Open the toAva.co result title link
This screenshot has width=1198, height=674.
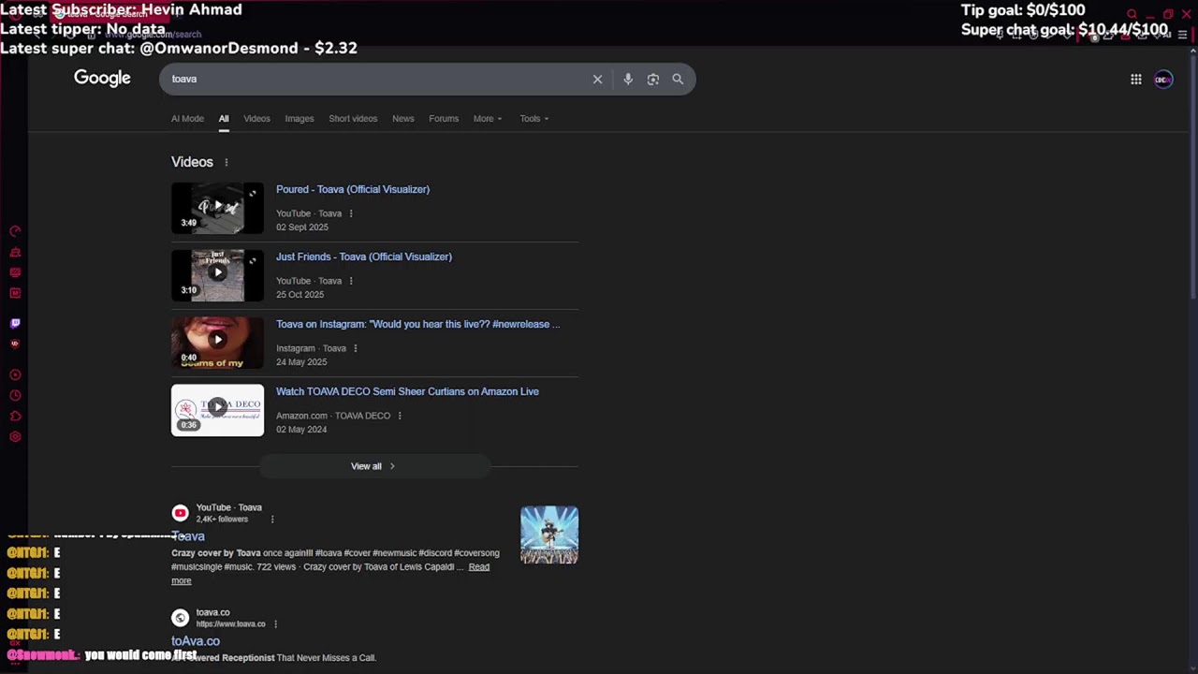point(196,641)
